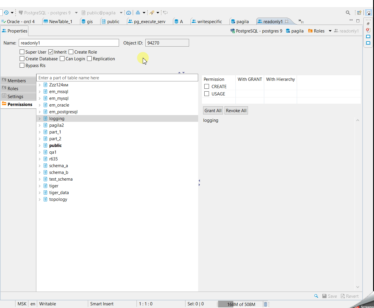Enable the Super User checkbox
Image resolution: width=374 pixels, height=308 pixels.
click(x=22, y=52)
